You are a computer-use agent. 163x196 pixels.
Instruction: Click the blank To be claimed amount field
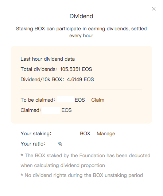click(65, 99)
